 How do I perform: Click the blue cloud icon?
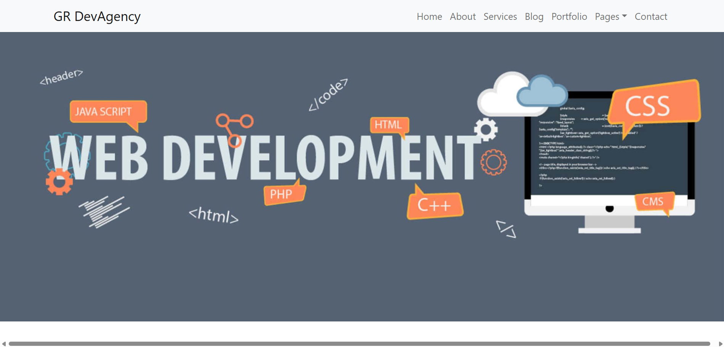pyautogui.click(x=542, y=93)
